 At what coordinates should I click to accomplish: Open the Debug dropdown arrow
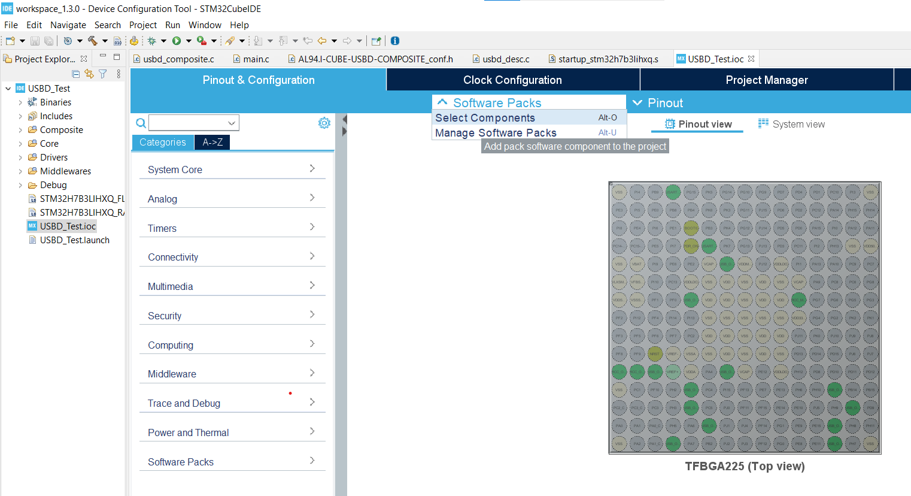tap(163, 41)
